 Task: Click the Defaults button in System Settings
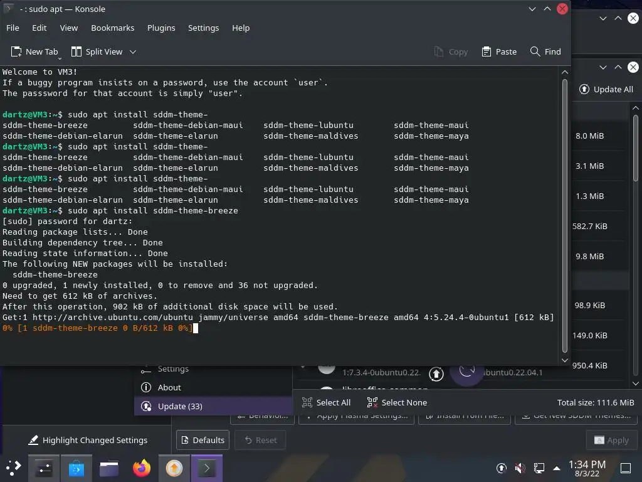203,440
